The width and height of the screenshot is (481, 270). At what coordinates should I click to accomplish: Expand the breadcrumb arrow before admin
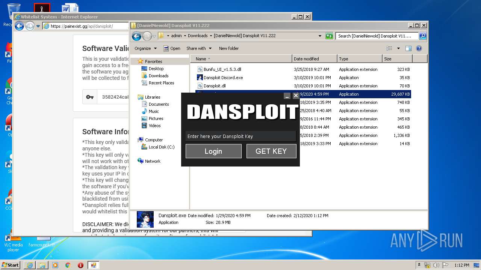[x=168, y=36]
